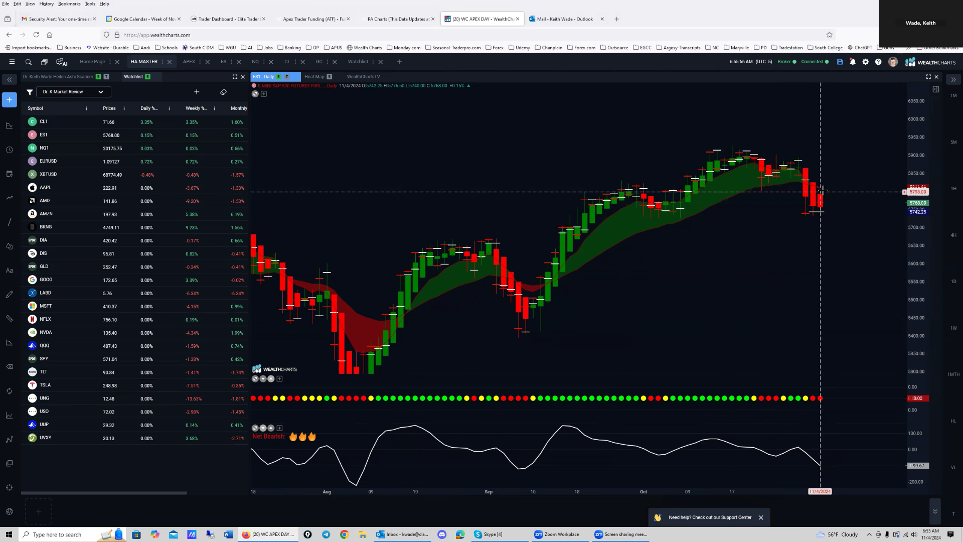Image resolution: width=963 pixels, height=542 pixels.
Task: Open the AI chat assistant
Action: pos(62,62)
